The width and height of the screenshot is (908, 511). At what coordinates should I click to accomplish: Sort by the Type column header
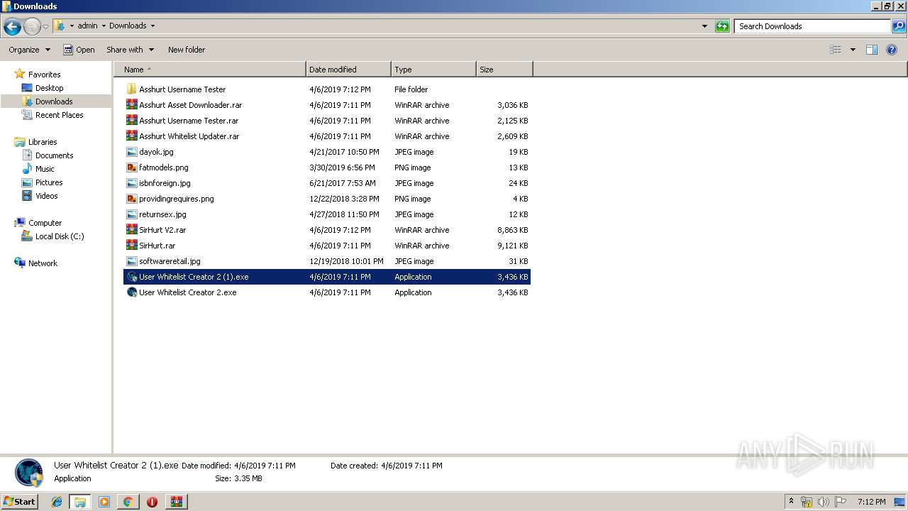coord(433,70)
